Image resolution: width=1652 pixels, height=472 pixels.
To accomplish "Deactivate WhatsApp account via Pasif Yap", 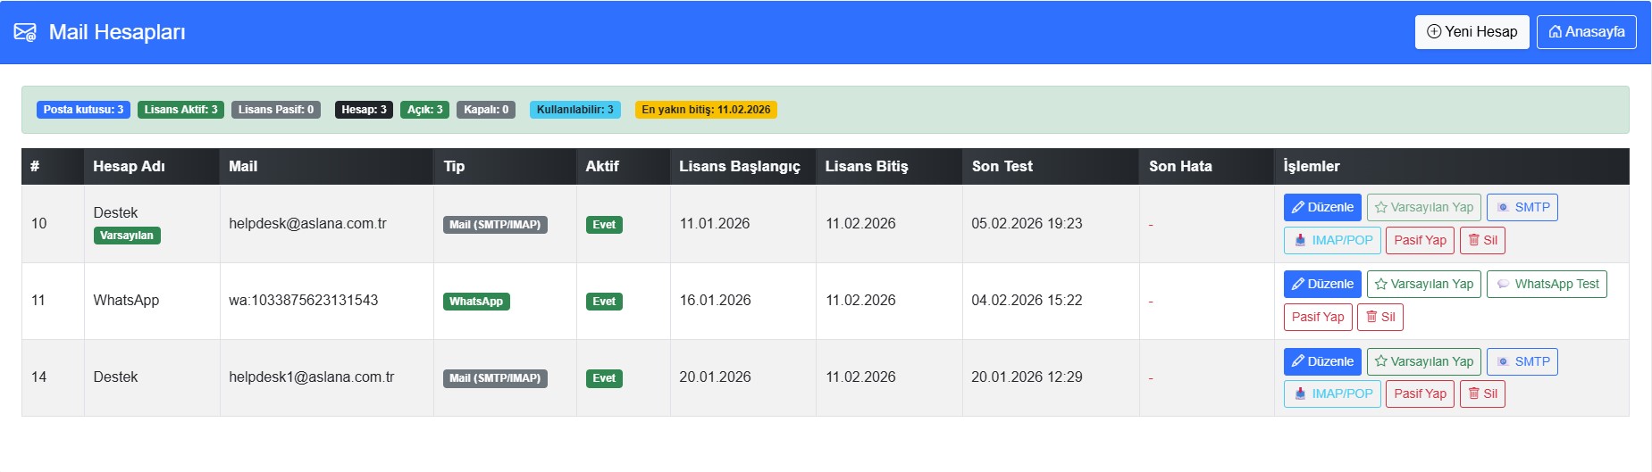I will coord(1317,317).
